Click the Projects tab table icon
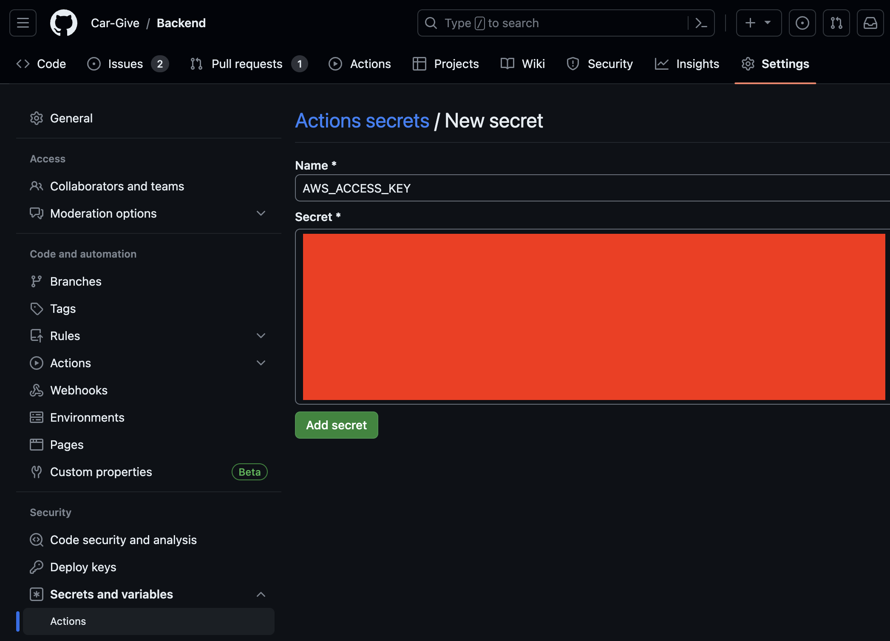Screen dimensions: 890x641 419,64
